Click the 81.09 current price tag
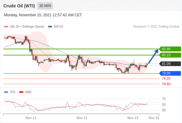Image resolution: width=182 pixels, height=123 pixels. pos(170,64)
